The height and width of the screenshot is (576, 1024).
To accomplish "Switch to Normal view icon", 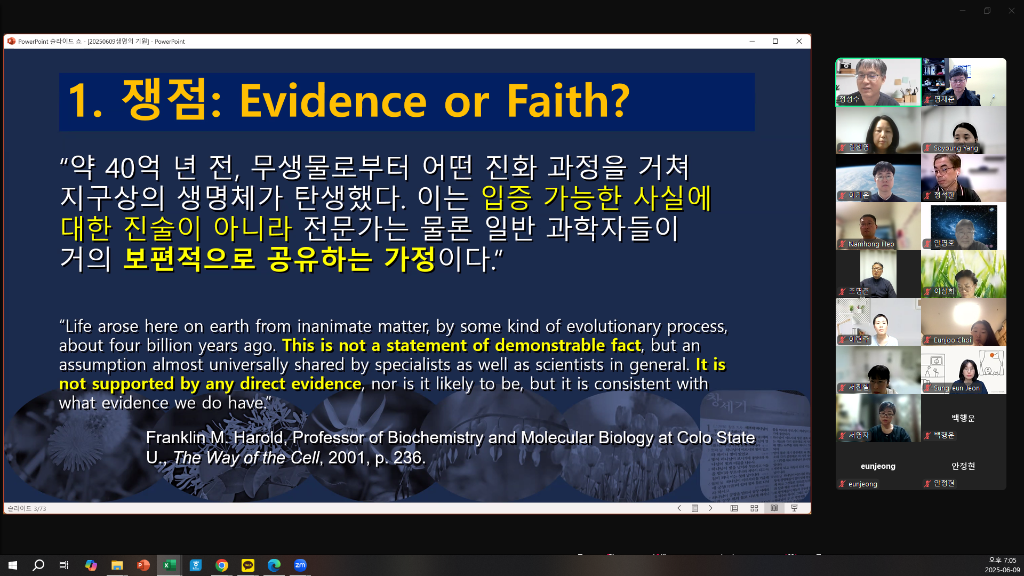I will coord(734,508).
